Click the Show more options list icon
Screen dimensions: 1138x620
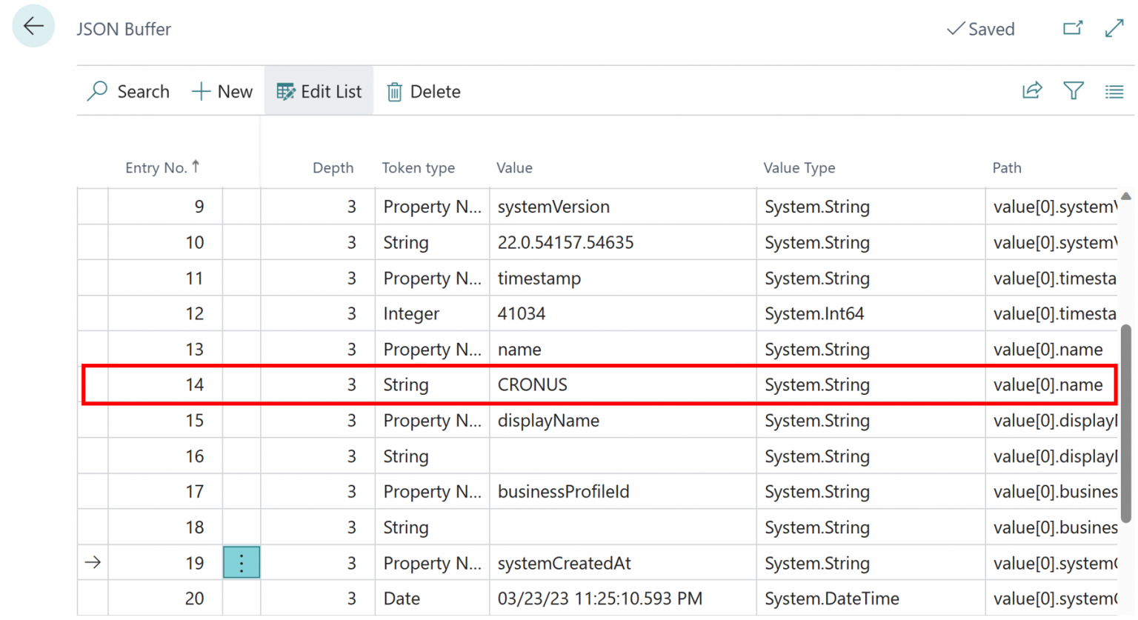coord(1115,90)
